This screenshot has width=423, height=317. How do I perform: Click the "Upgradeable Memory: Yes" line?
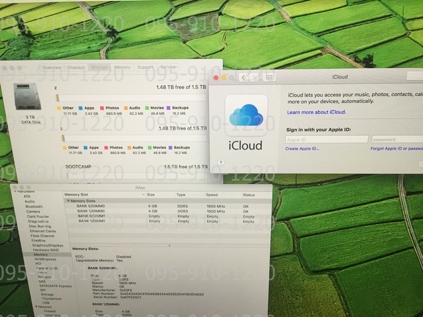pos(99,260)
